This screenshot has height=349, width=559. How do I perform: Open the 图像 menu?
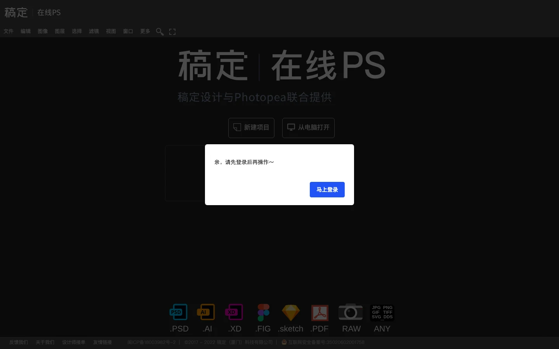(x=43, y=31)
